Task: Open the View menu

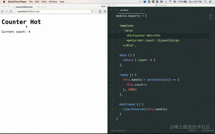Action: point(44,2)
